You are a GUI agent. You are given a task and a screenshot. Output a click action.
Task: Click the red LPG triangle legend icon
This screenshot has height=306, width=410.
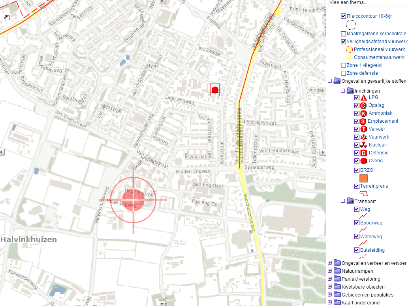[363, 97]
